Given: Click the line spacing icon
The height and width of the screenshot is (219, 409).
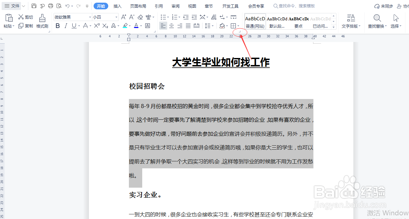Looking at the screenshot, I should pos(207,25).
